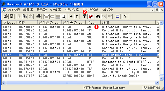Click the vertical scrollbar down arrow

tap(161, 78)
